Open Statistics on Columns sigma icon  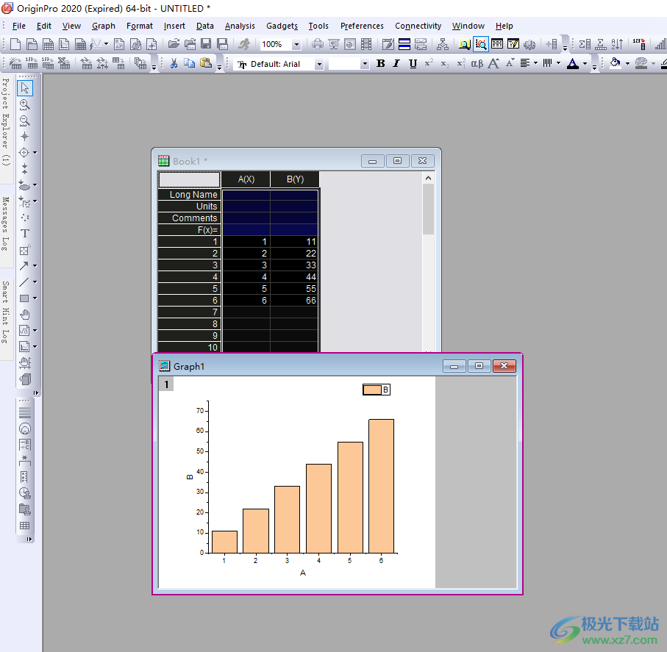585,44
